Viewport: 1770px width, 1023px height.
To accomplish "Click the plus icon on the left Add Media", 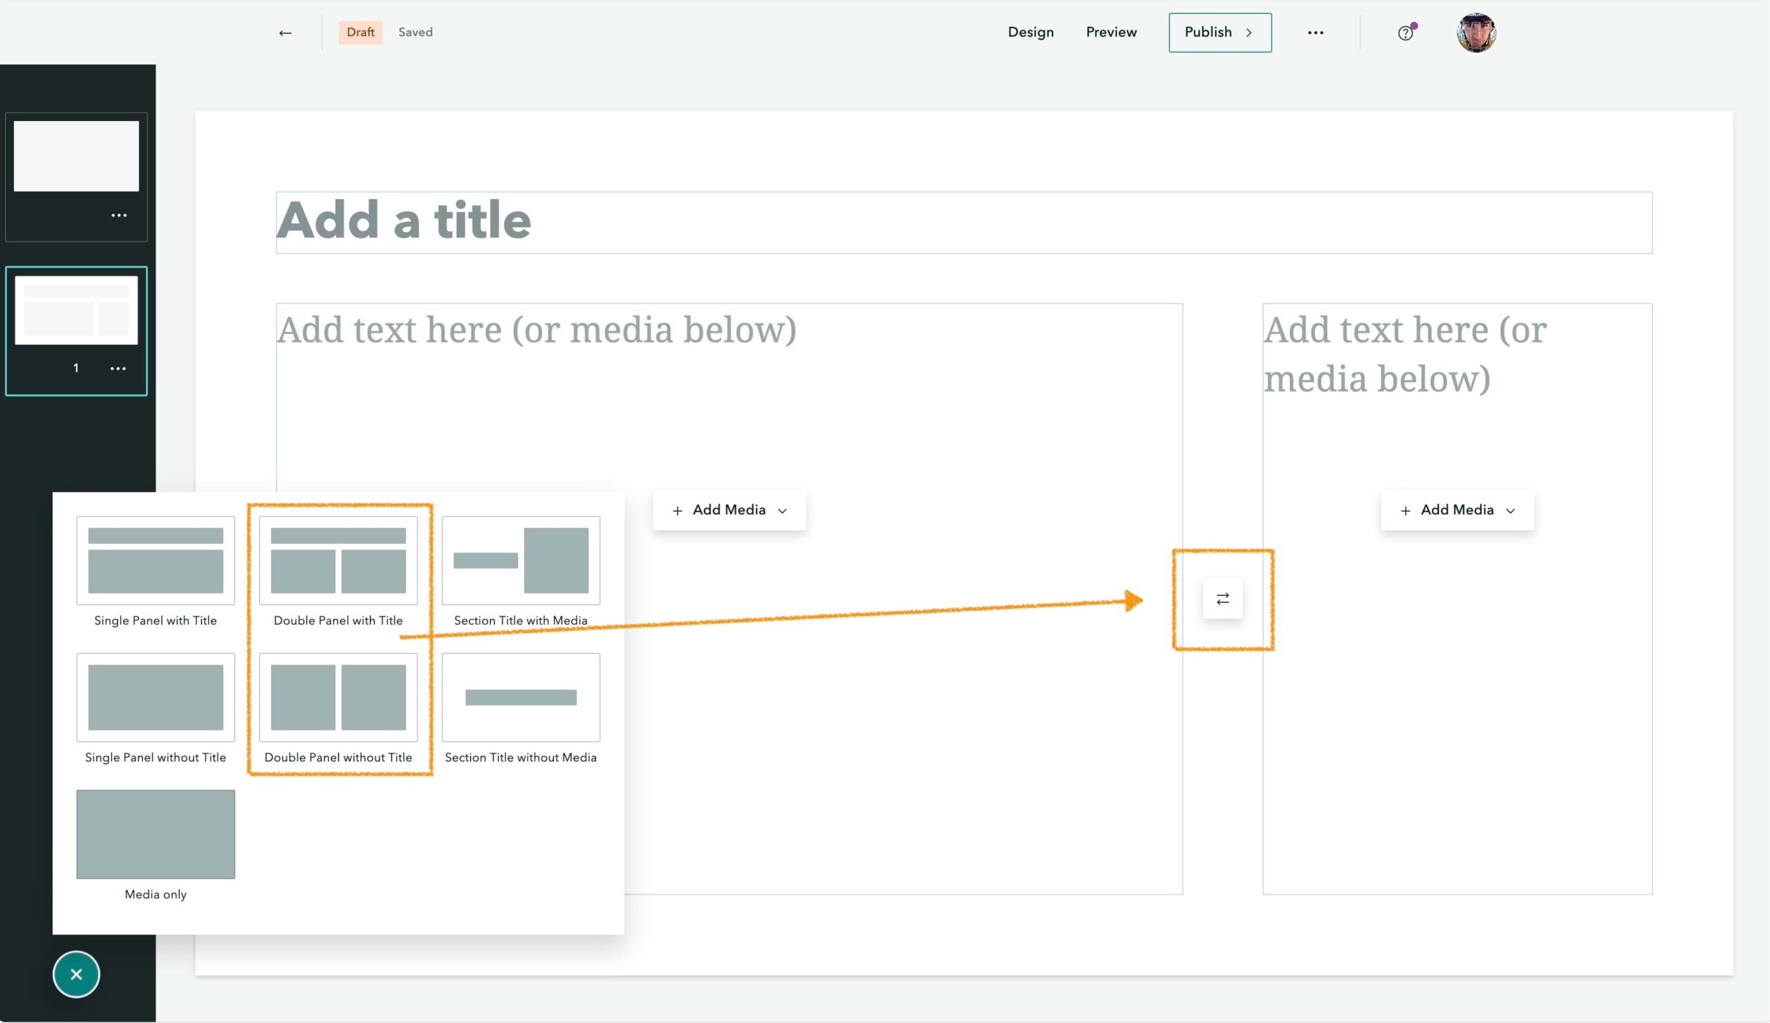I will click(x=678, y=509).
